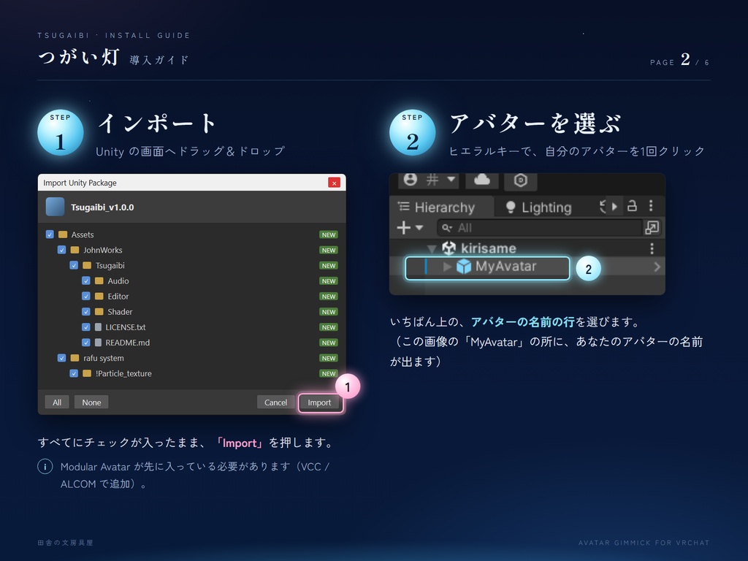
Task: Uncheck the Audio folder checkbox
Action: (x=86, y=280)
